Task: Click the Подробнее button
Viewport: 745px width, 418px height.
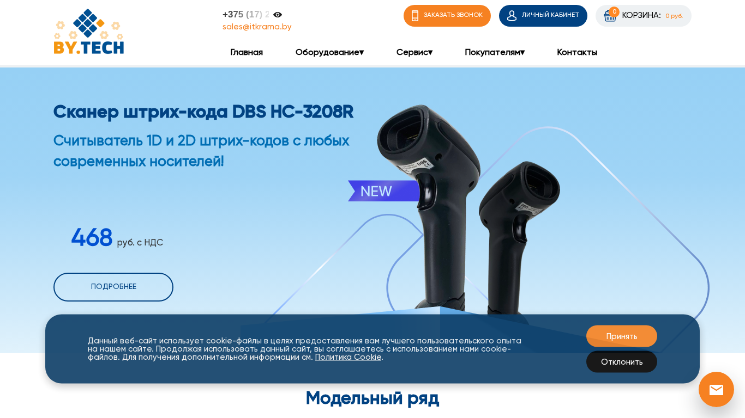Action: [x=113, y=287]
